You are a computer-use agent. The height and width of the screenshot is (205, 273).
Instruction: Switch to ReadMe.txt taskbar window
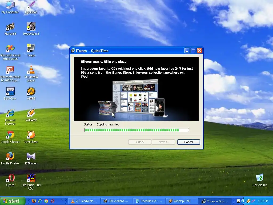pos(149,201)
